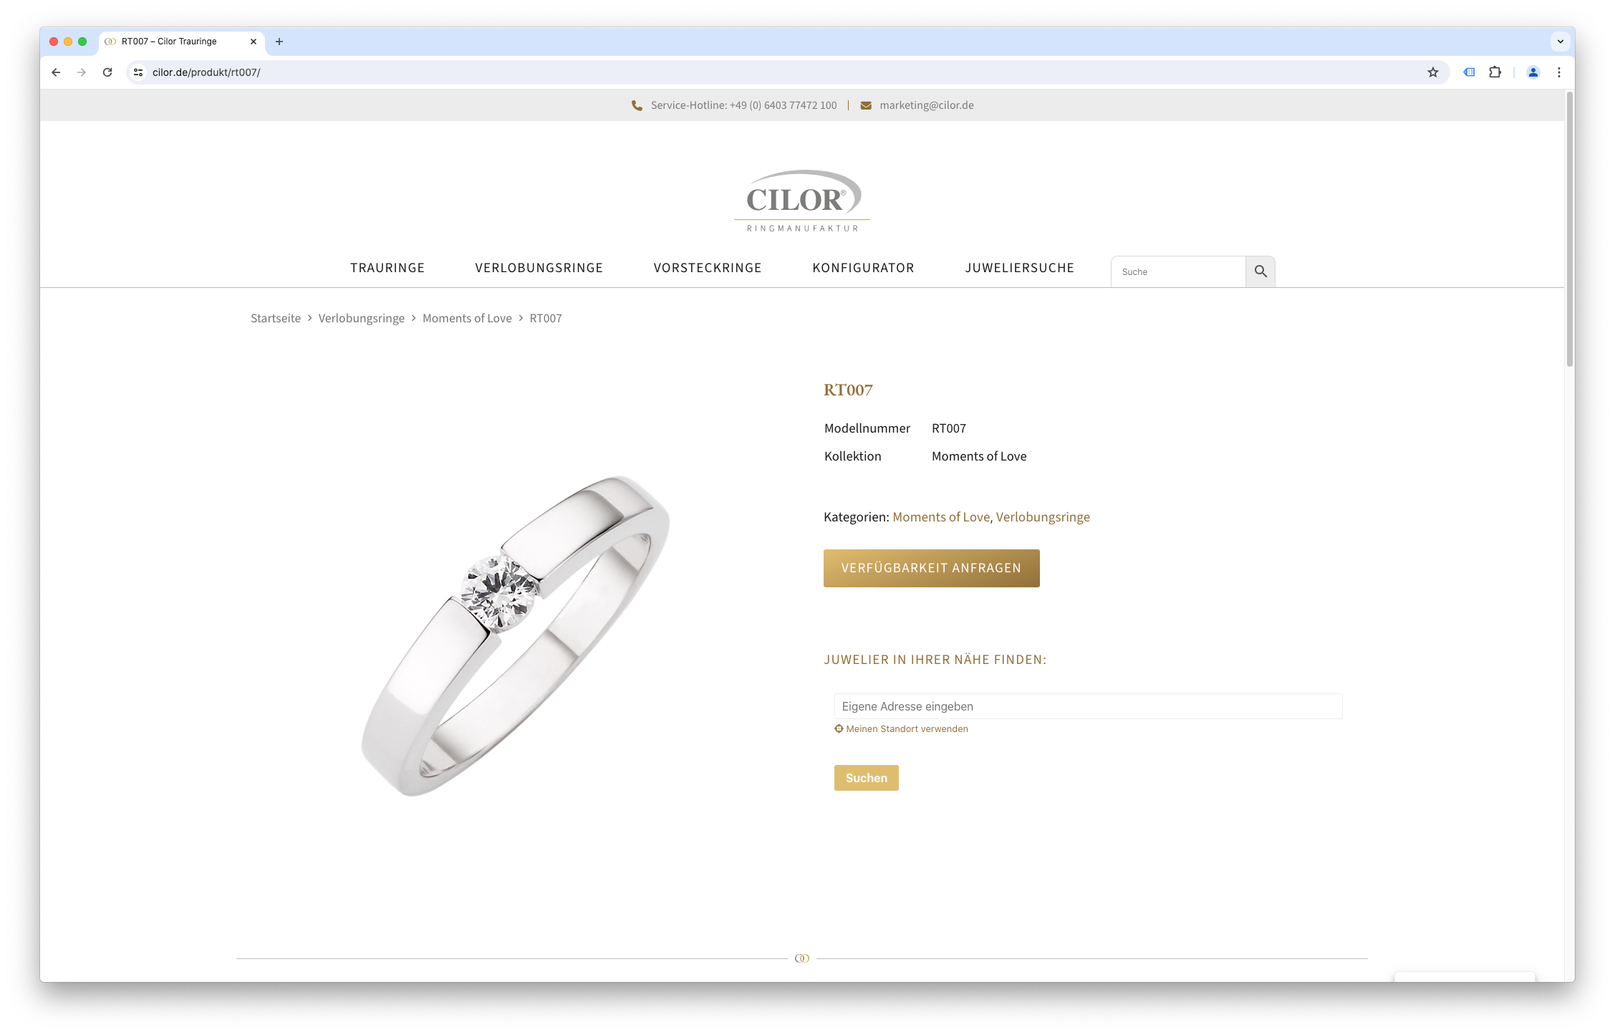Reload the page
1615x1035 pixels.
pyautogui.click(x=107, y=72)
